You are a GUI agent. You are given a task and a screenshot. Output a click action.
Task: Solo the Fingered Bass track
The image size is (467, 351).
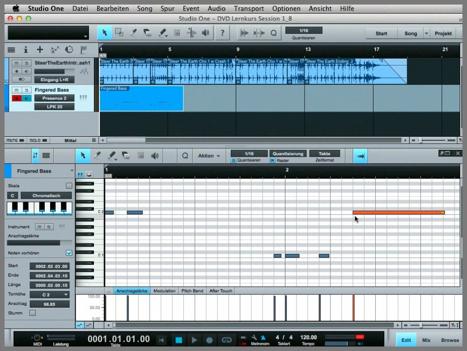[26, 90]
